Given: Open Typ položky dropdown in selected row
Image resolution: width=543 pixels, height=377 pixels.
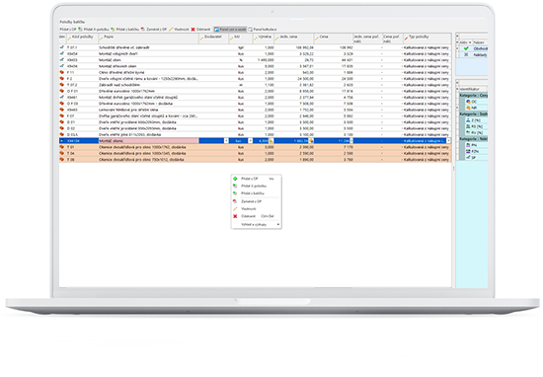Looking at the screenshot, I should point(448,141).
